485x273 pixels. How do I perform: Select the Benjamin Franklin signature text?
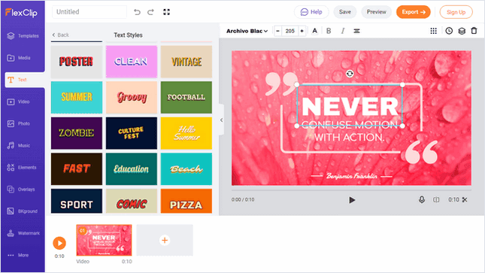tap(352, 176)
